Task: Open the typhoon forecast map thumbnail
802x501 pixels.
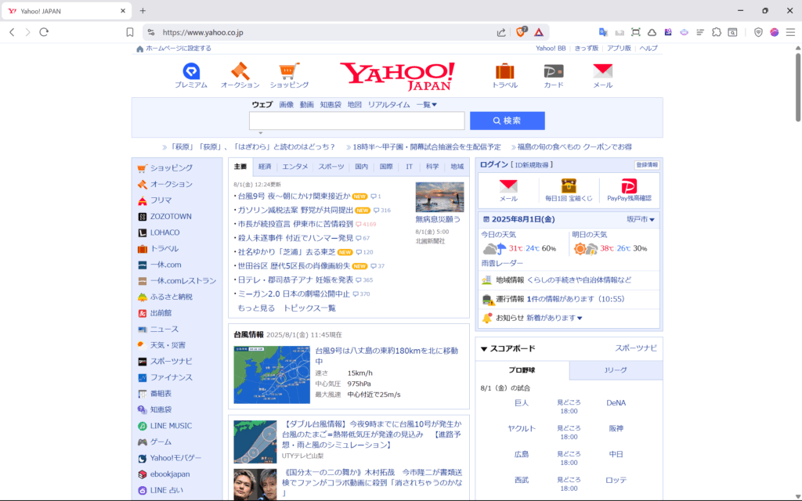Action: [272, 375]
